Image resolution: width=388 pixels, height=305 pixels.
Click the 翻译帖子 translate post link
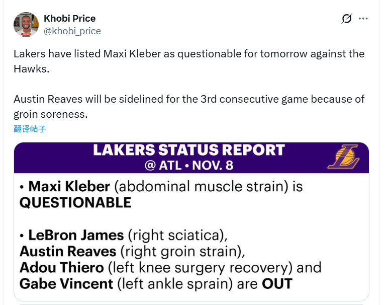point(30,129)
